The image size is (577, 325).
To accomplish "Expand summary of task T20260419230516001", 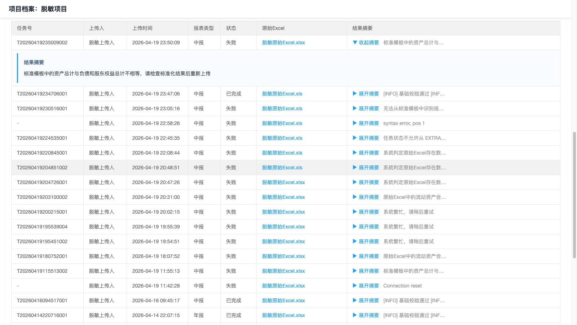I will [x=366, y=108].
